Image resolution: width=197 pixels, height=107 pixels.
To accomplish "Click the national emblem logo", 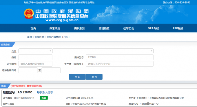I will 29,14.
